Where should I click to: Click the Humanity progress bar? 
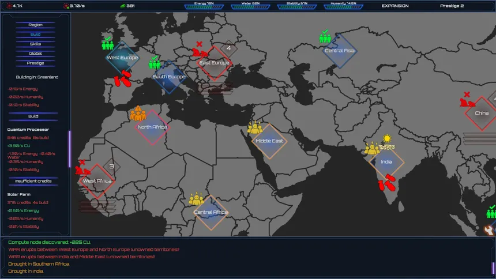point(343,7)
